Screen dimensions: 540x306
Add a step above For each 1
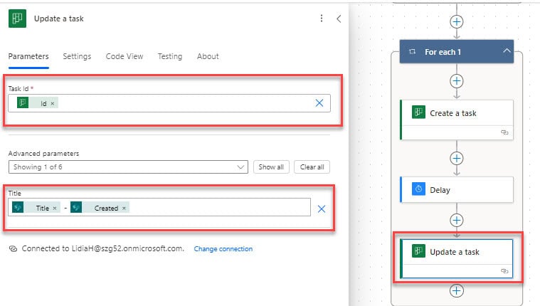tap(456, 22)
